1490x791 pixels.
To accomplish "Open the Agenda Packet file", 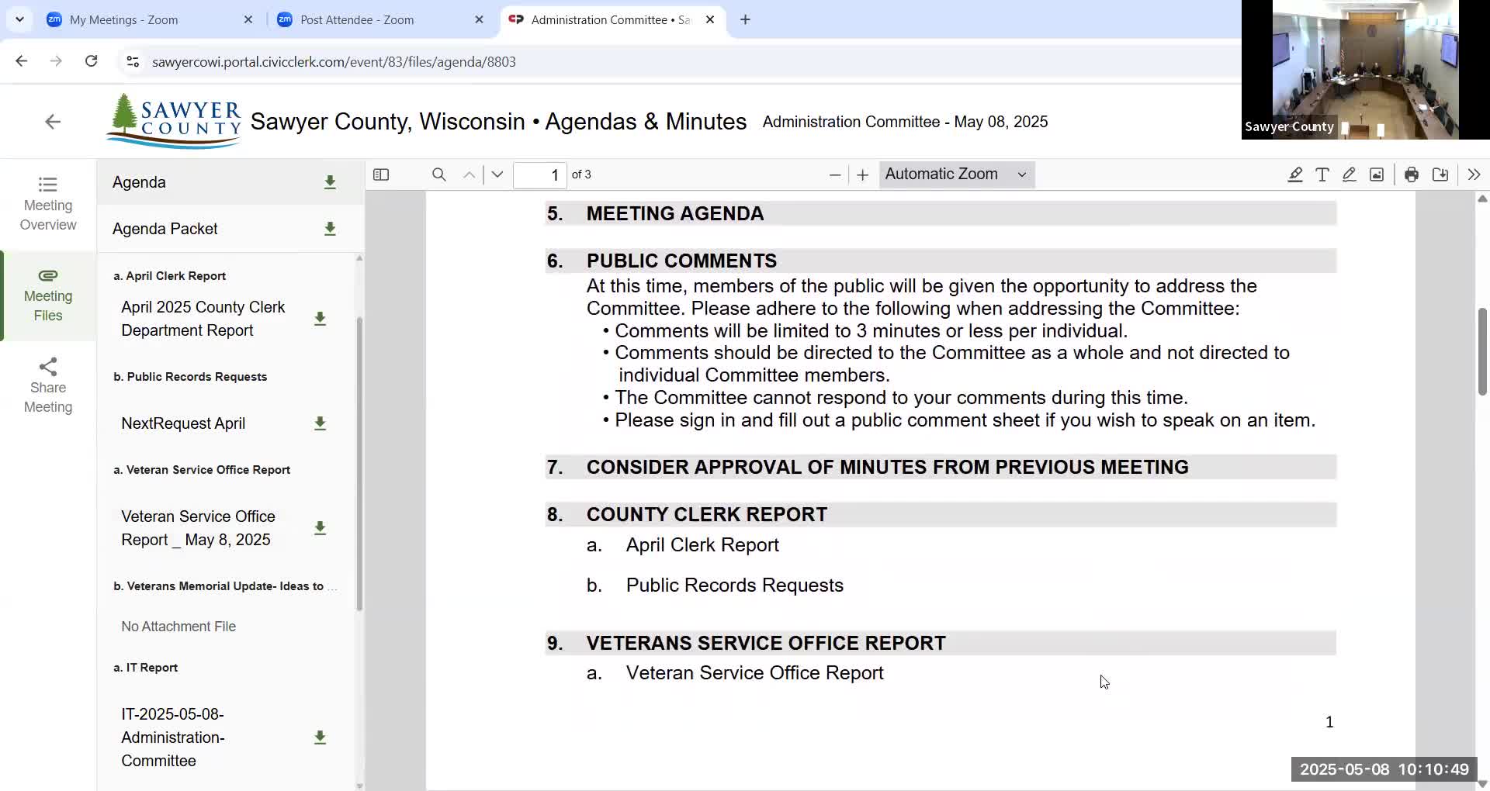I will [x=165, y=229].
